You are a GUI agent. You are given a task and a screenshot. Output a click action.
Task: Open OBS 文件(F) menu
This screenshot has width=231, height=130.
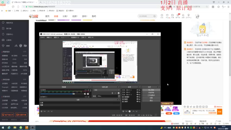42,38
